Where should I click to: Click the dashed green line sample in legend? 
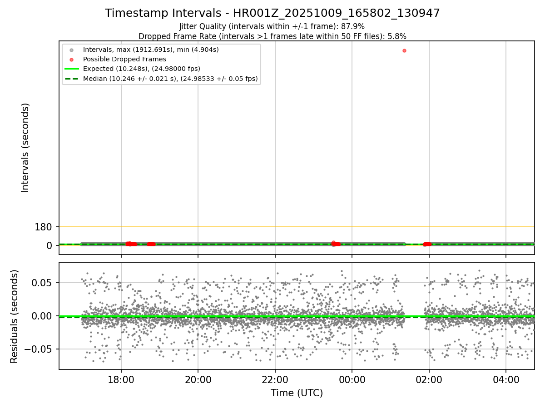[71, 79]
